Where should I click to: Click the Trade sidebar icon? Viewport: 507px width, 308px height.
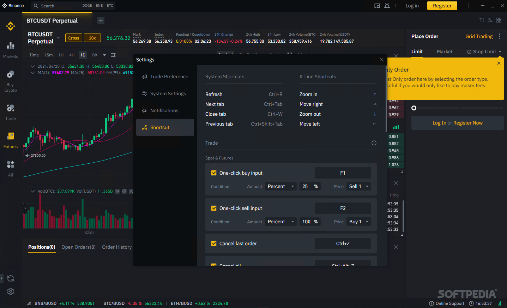click(11, 111)
